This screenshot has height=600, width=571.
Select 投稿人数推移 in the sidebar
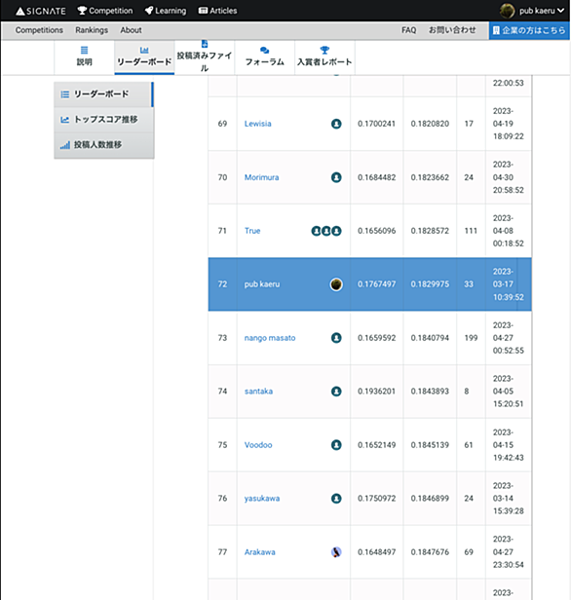click(x=103, y=144)
